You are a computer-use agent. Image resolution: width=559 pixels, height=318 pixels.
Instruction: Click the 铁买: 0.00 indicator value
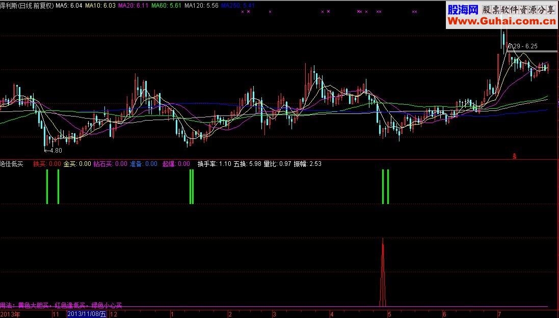(x=47, y=164)
